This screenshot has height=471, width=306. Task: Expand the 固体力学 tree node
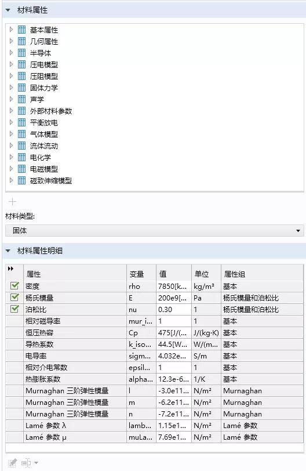point(11,88)
